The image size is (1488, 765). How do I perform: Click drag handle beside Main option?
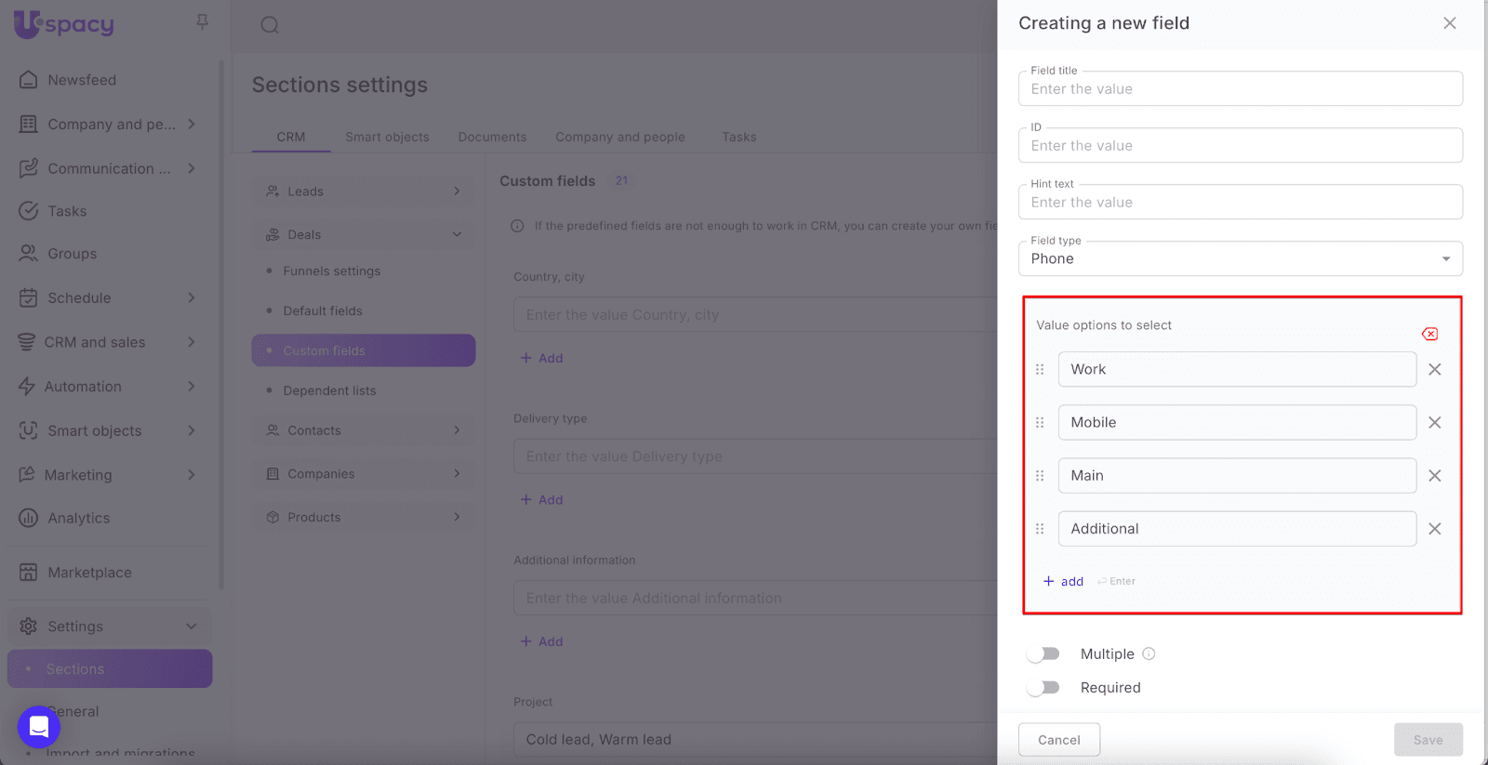(x=1040, y=476)
